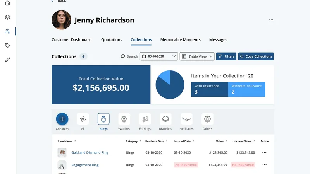Click the Add item plus icon
Image resolution: width=310 pixels, height=174 pixels.
point(62,119)
